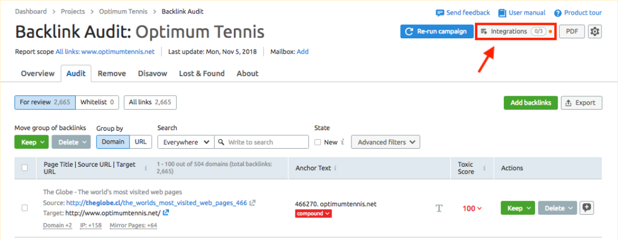Click info icon beside Toxic Score header
The height and width of the screenshot is (240, 618).
[484, 168]
